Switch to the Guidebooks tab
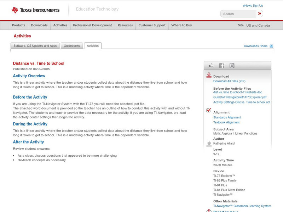Viewport: 283px width, 212px height. point(71,45)
